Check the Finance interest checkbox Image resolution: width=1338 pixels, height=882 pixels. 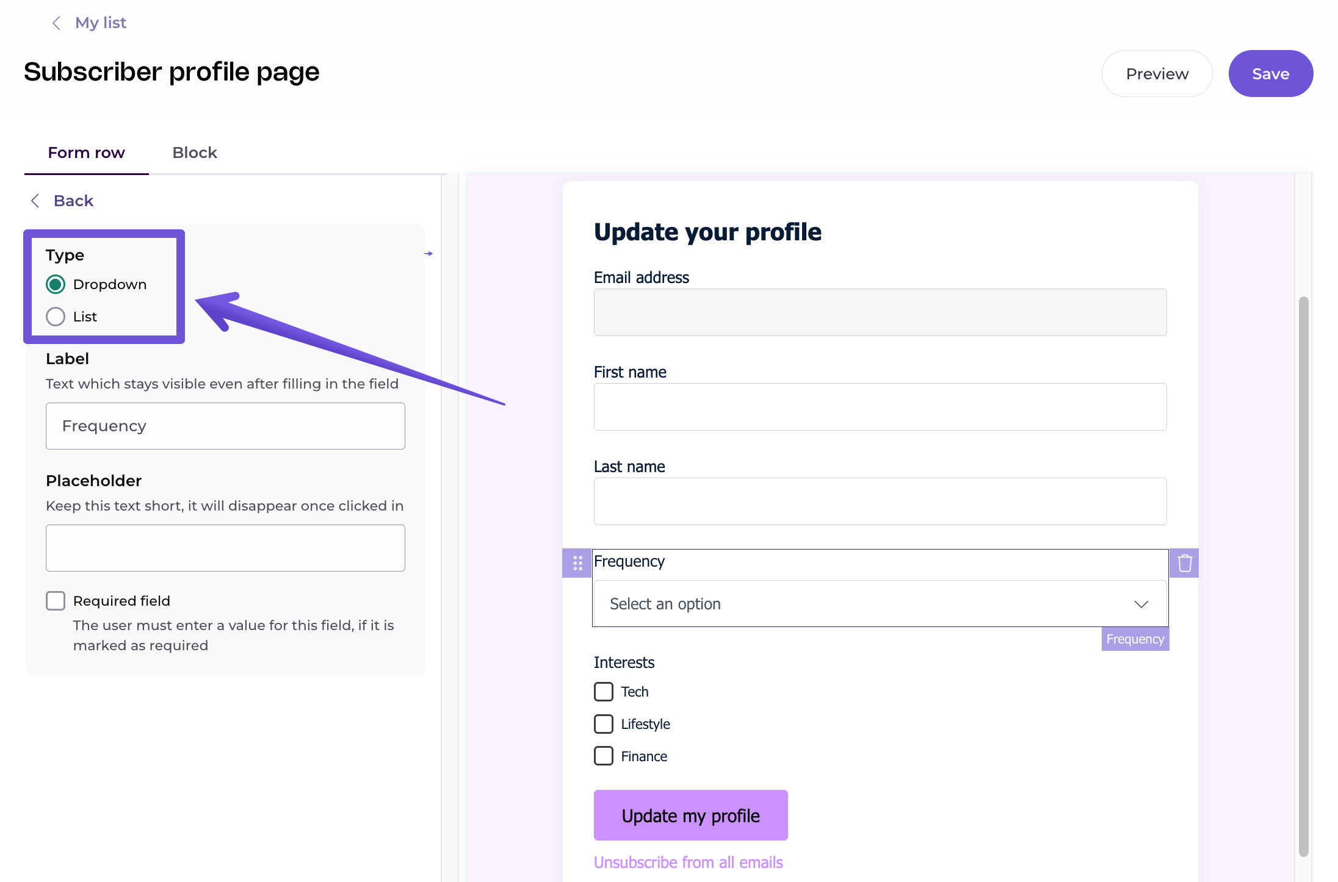tap(604, 756)
